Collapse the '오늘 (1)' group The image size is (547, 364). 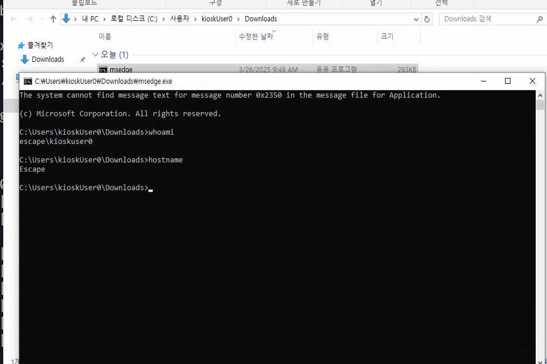[x=95, y=55]
